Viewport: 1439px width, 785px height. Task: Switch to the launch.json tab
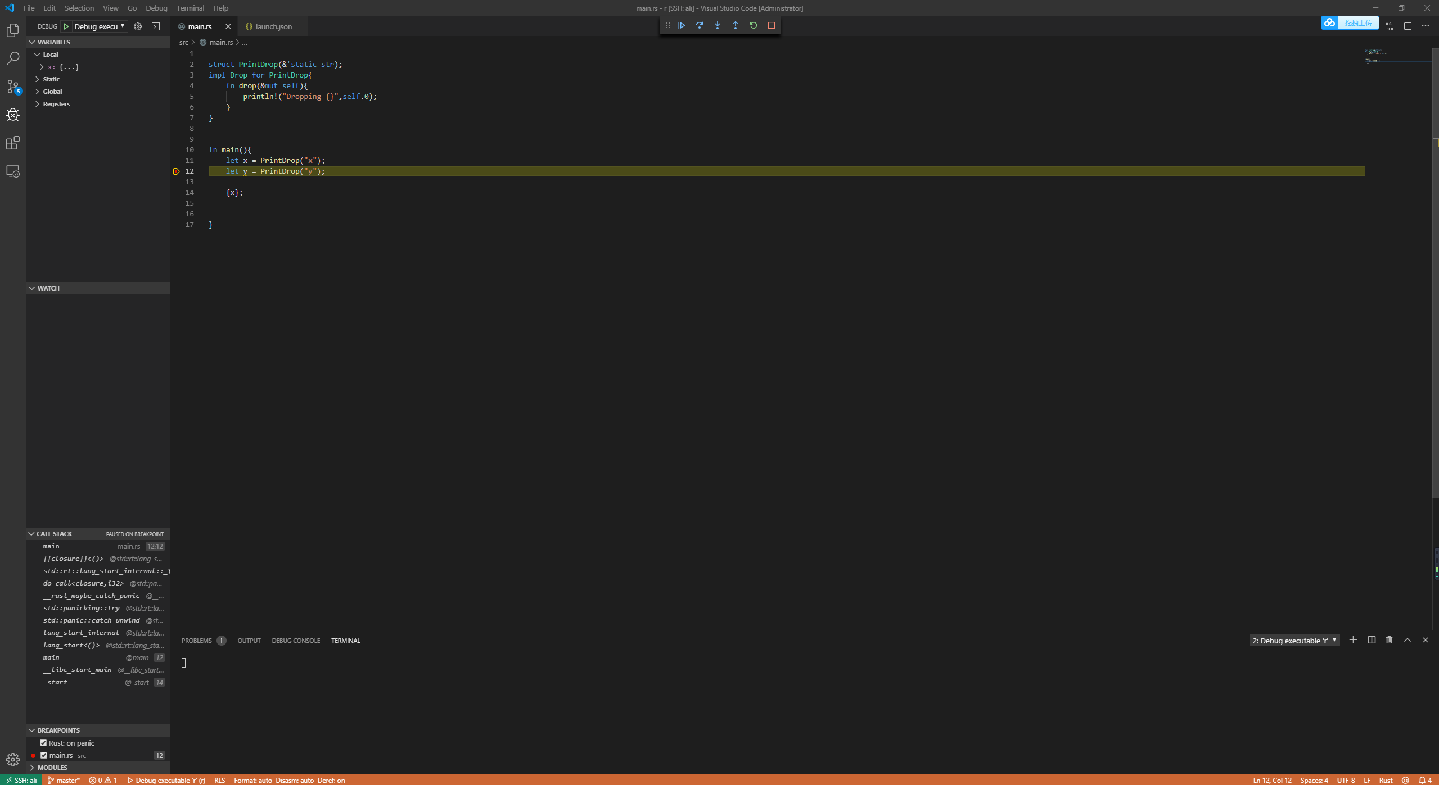[x=273, y=26]
